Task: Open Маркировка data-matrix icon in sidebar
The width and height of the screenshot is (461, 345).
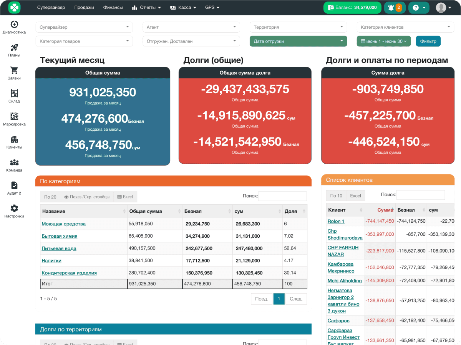Action: [14, 120]
